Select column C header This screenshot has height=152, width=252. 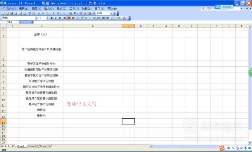coord(93,26)
